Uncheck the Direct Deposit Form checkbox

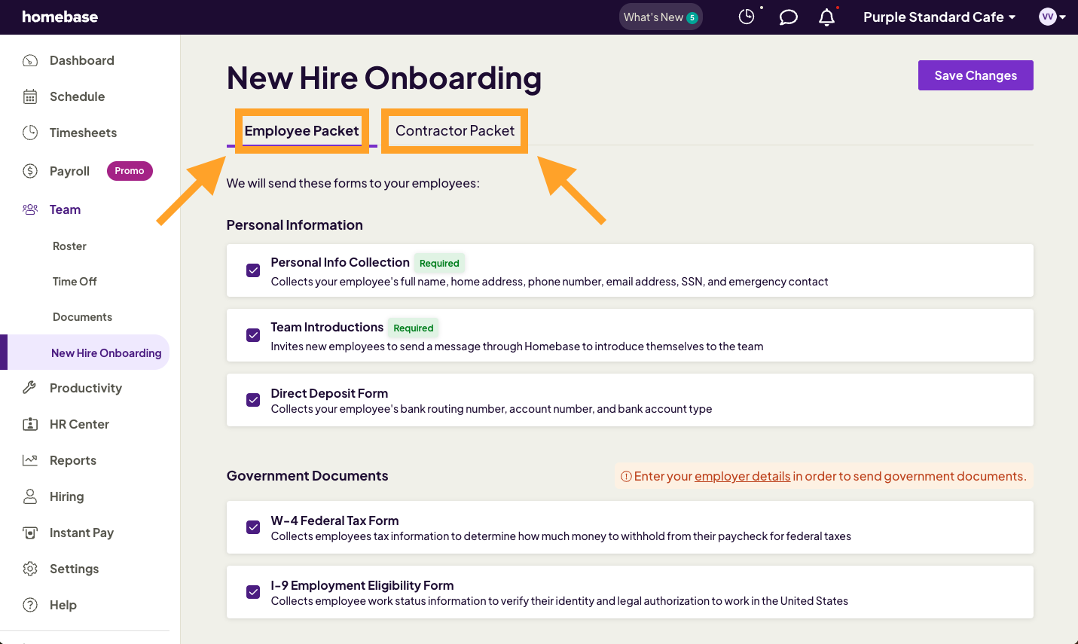pyautogui.click(x=253, y=400)
